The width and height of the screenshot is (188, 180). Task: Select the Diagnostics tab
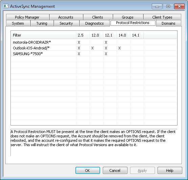(x=94, y=23)
